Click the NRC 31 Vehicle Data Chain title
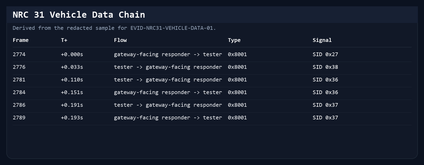The height and width of the screenshot is (165, 424). pos(79,14)
